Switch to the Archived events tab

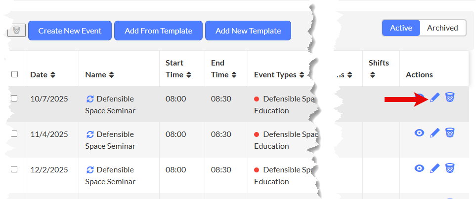pyautogui.click(x=442, y=28)
